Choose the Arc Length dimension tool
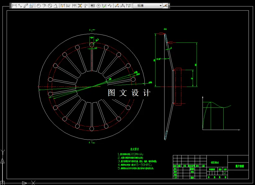The image size is (255, 185). [25, 6]
